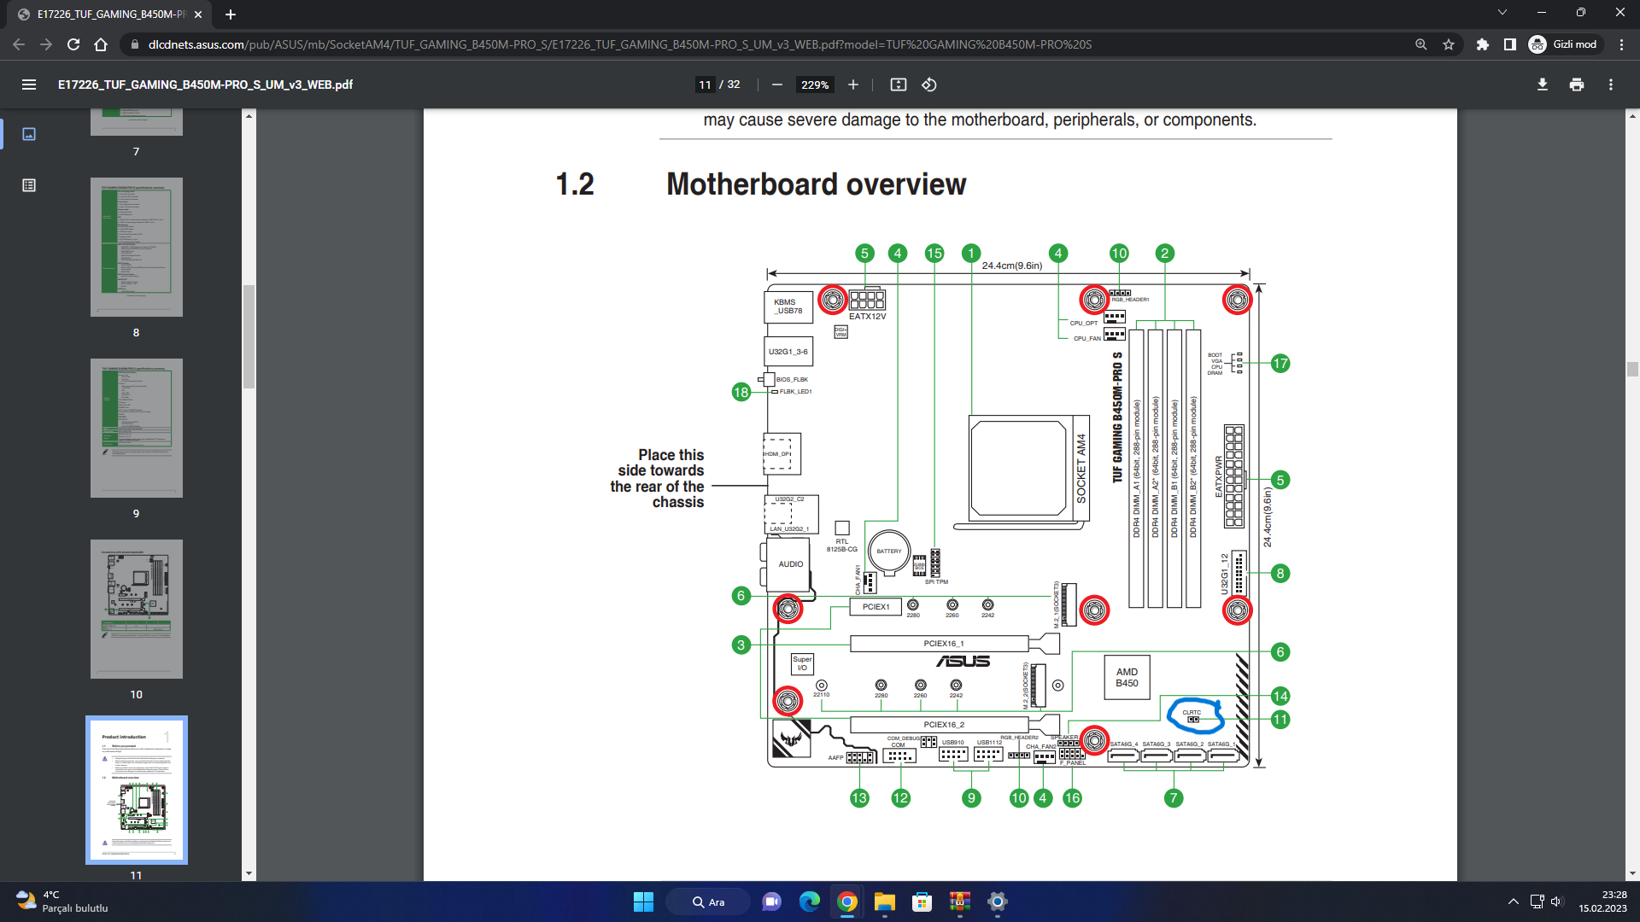Viewport: 1640px width, 922px height.
Task: Select the E17226_TUF_GAMING_B450M browser tab
Action: (x=111, y=15)
